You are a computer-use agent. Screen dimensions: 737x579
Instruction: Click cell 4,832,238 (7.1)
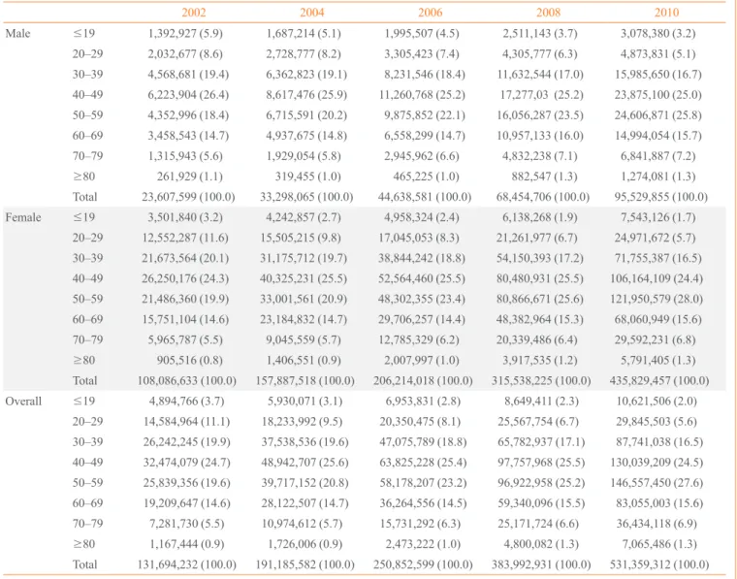tap(540, 156)
